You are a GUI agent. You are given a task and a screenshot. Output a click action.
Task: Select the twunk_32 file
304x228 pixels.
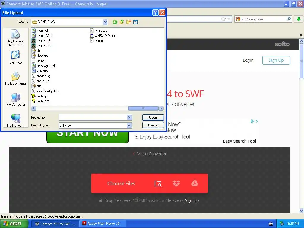(x=41, y=45)
